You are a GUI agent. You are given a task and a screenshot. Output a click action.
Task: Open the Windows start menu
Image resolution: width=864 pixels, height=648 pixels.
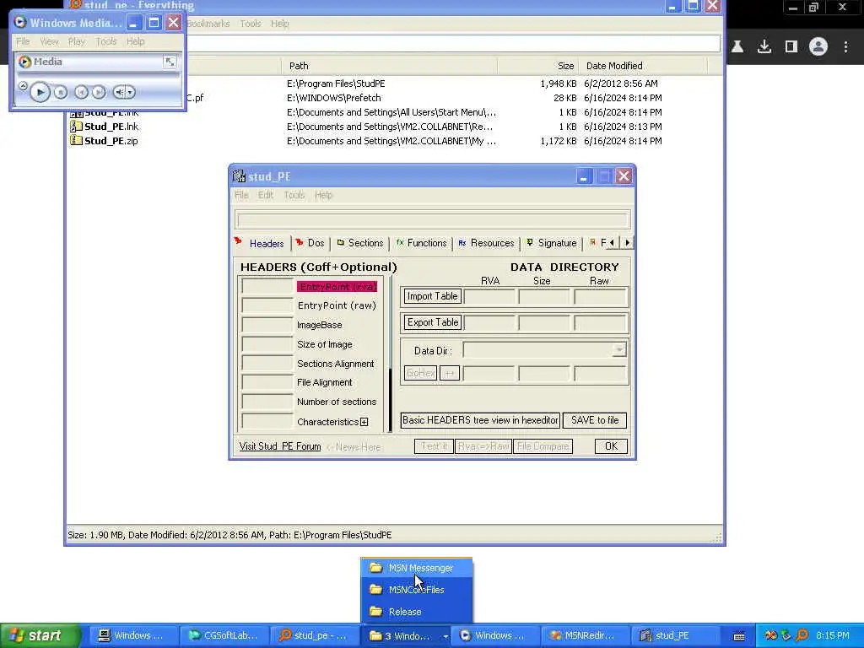(40, 636)
